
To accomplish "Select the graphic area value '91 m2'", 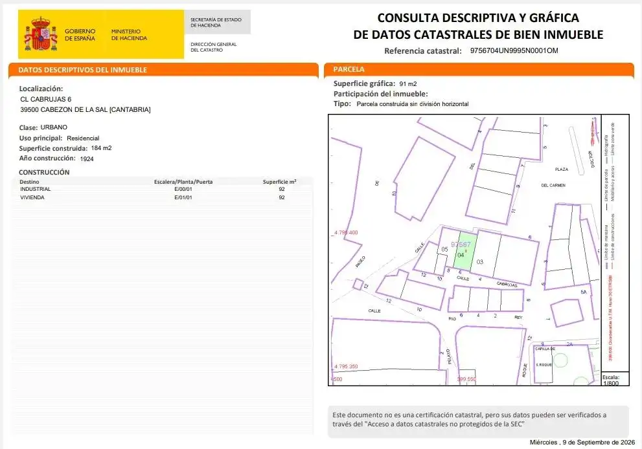I will pos(407,84).
